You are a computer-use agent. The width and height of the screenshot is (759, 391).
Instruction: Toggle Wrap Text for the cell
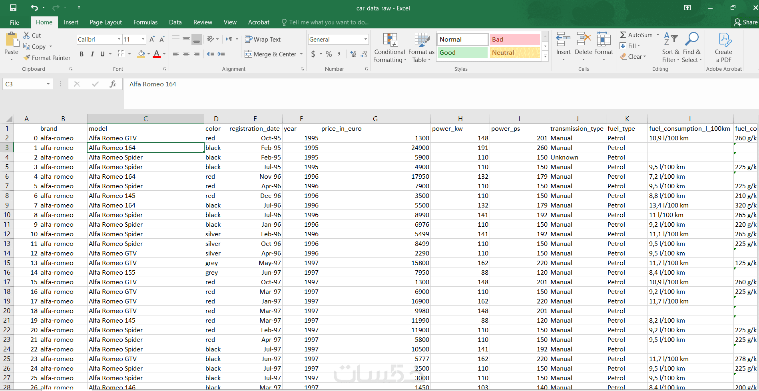click(x=263, y=39)
